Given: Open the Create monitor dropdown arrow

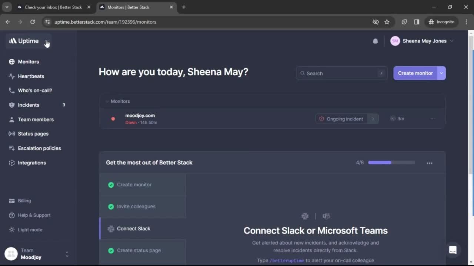Looking at the screenshot, I should [441, 73].
